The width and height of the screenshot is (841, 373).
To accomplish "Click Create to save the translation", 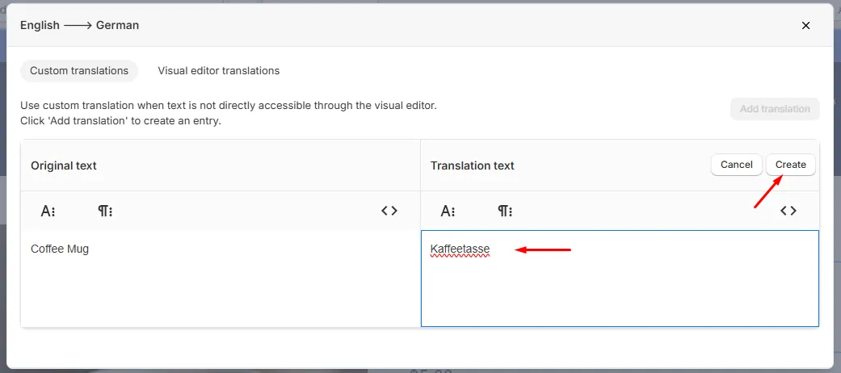I will [x=791, y=165].
